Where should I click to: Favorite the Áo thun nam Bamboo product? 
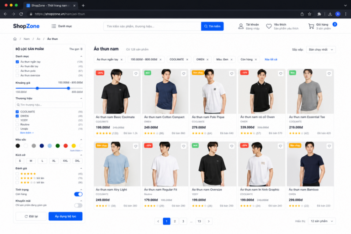click(329, 146)
